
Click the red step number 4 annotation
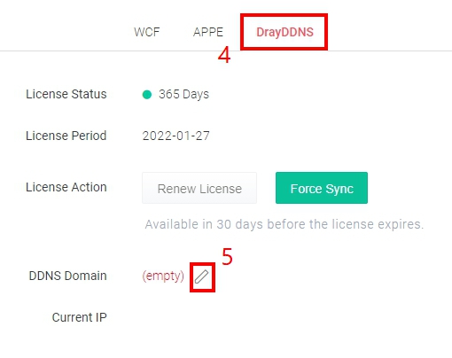(224, 55)
